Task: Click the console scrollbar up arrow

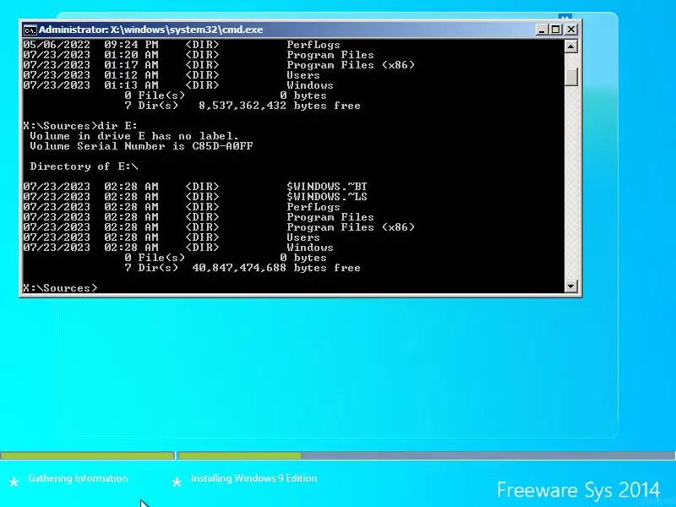Action: click(x=571, y=46)
